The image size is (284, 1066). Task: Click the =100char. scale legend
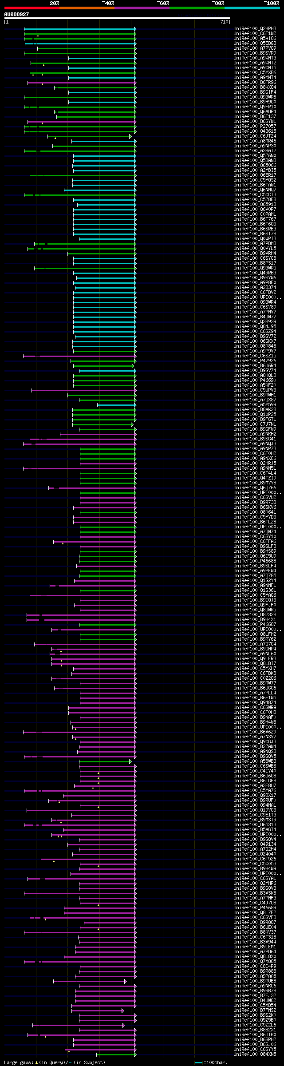tap(212, 1063)
